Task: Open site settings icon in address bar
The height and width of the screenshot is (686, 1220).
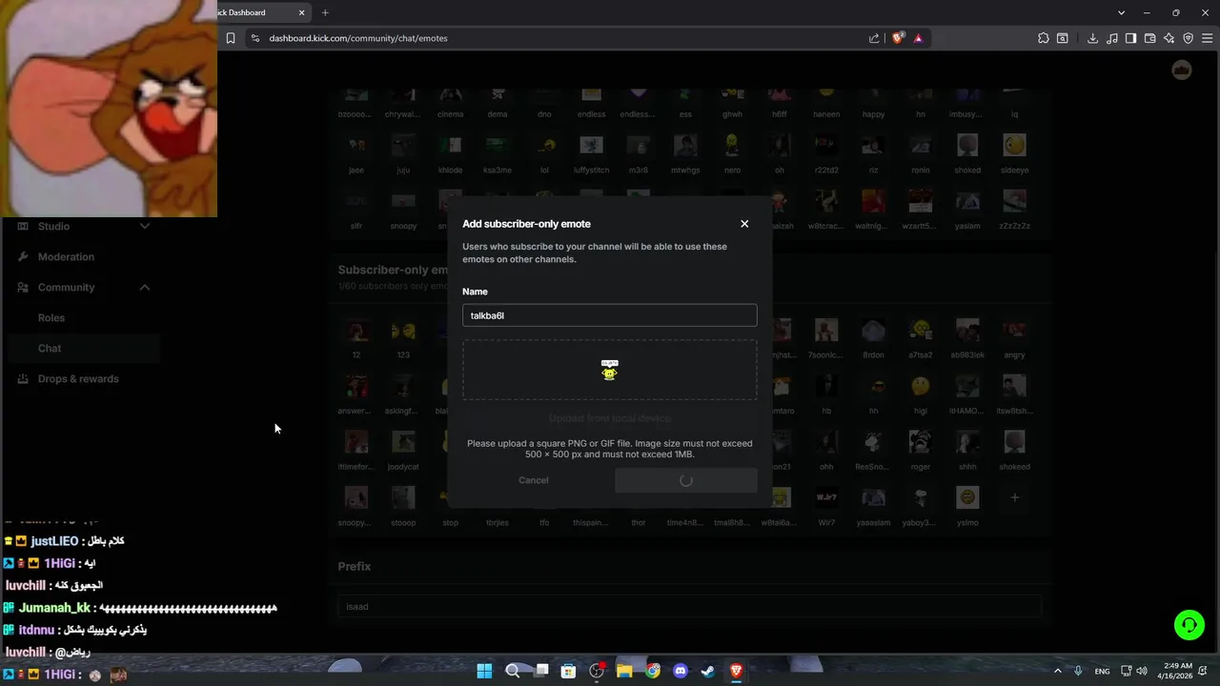Action: [x=255, y=38]
